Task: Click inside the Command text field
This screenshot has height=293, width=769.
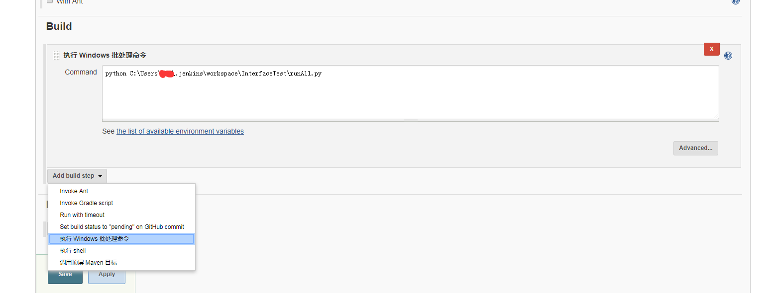Action: click(410, 94)
